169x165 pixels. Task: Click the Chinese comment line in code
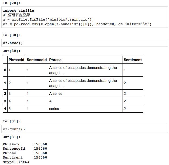coord(16,15)
